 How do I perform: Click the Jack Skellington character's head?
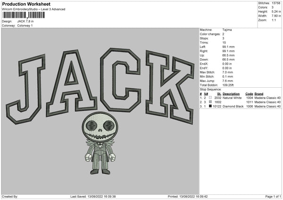[x=99, y=126]
